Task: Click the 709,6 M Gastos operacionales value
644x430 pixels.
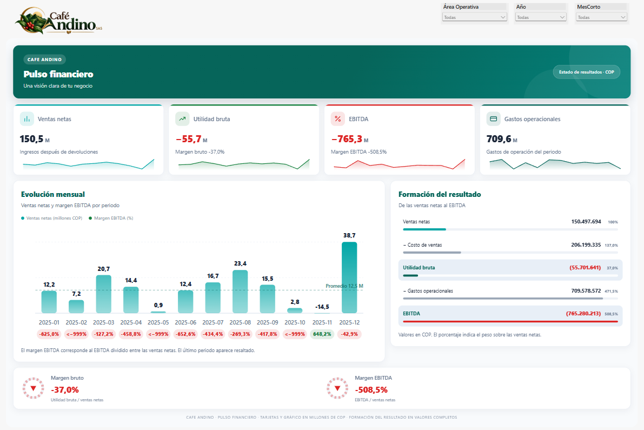Action: pyautogui.click(x=502, y=139)
